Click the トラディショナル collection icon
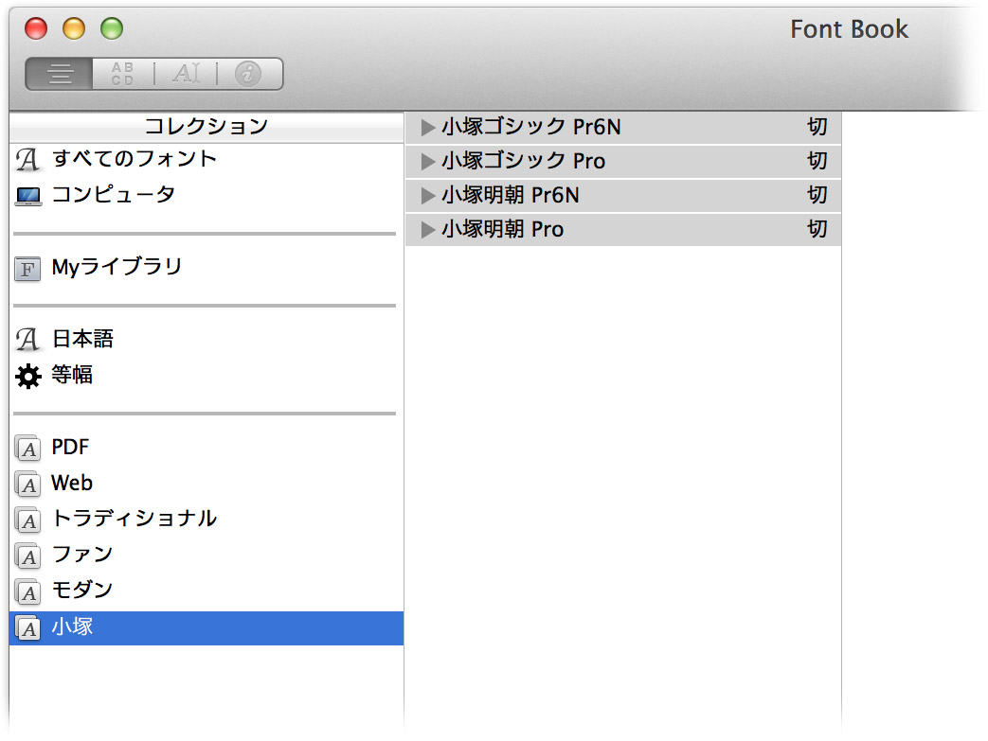The width and height of the screenshot is (988, 741). pyautogui.click(x=27, y=520)
